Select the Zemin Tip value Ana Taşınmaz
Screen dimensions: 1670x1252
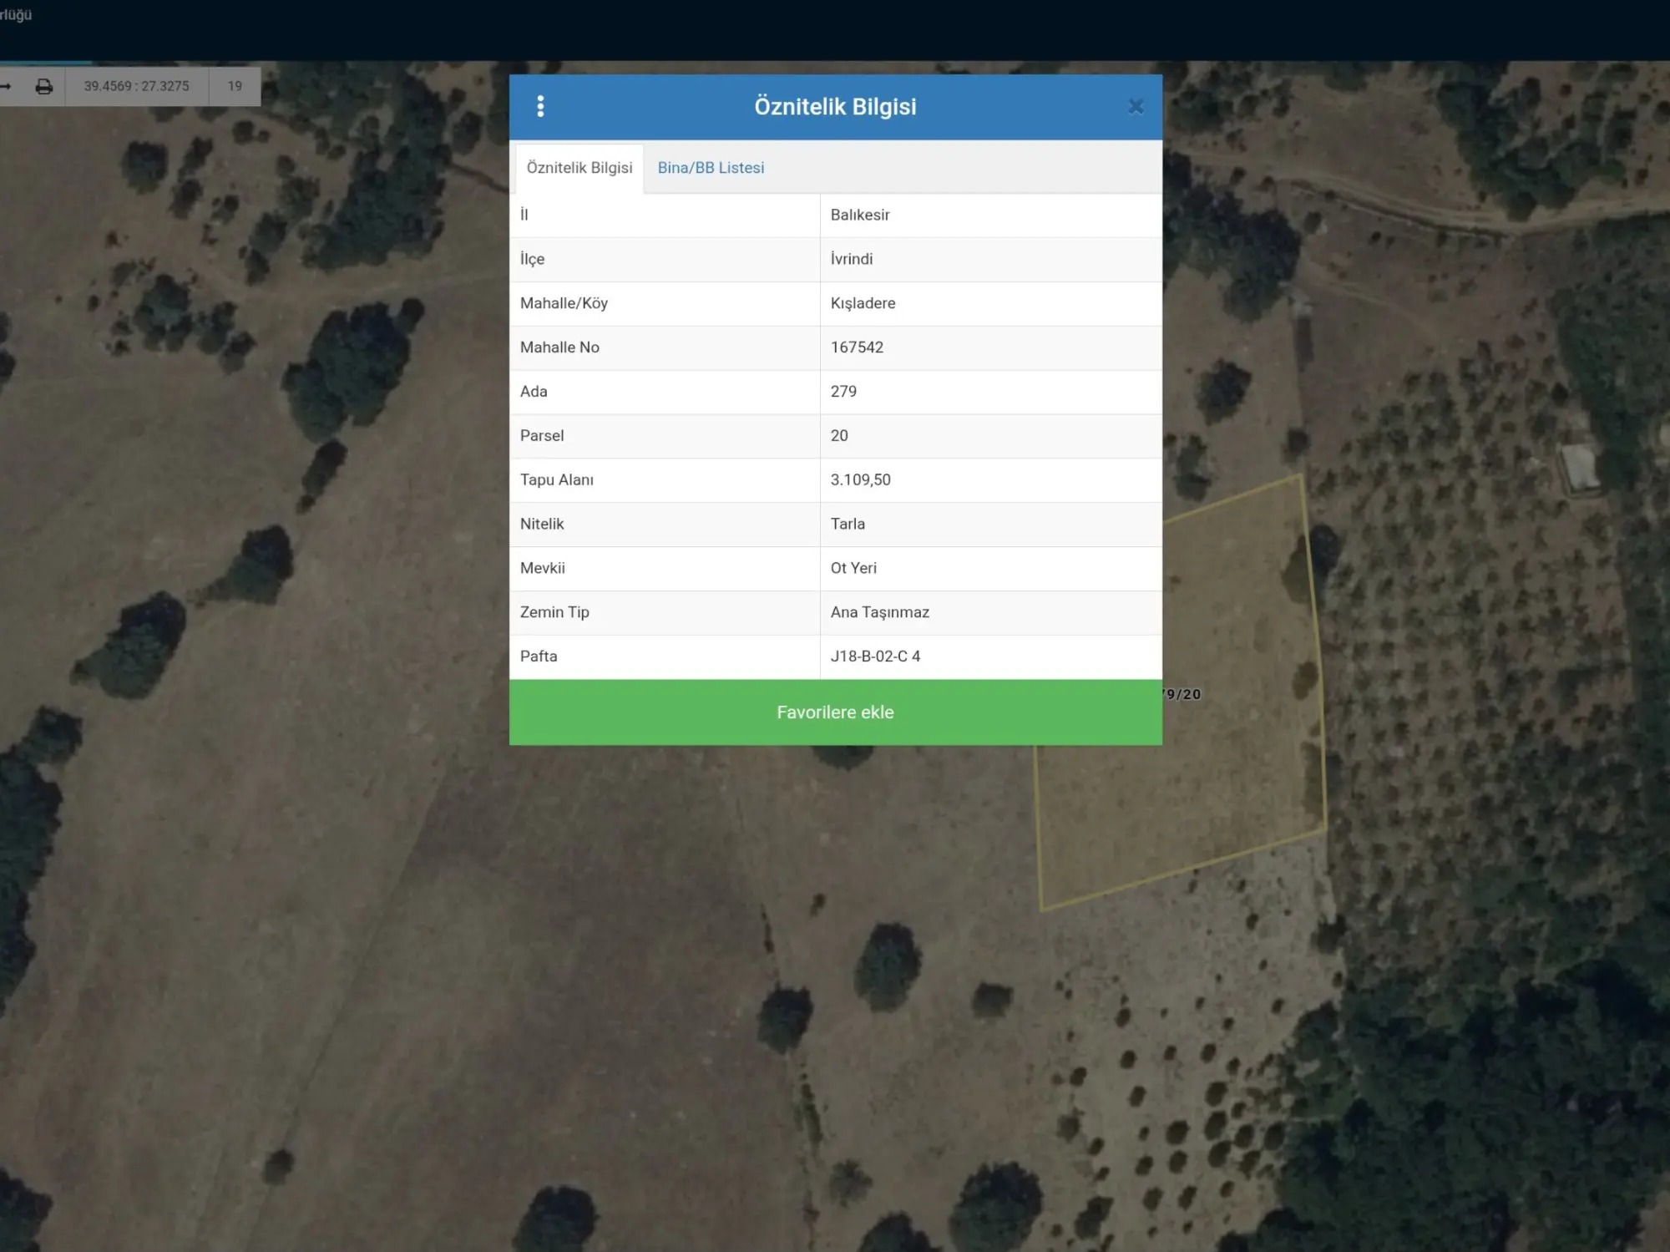tap(879, 612)
